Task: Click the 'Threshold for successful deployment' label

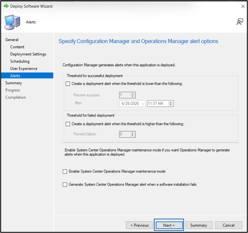Action: (95, 76)
